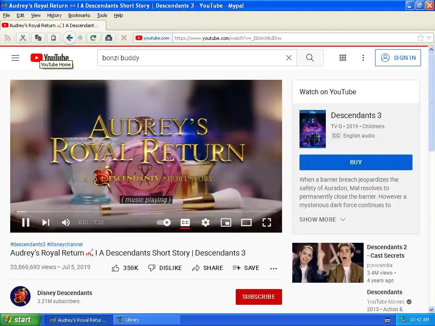Click the red SUBSCRIBE button

point(259,297)
